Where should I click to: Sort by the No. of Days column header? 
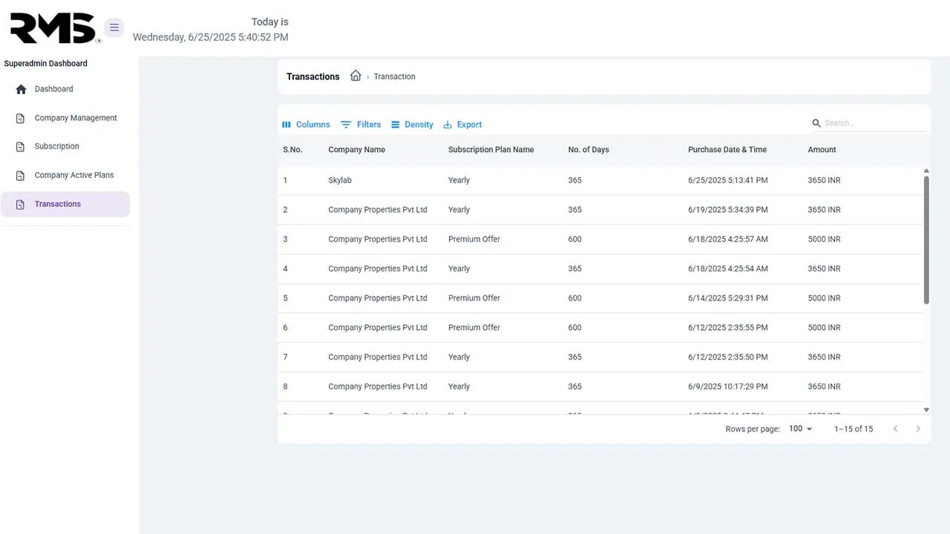(x=589, y=150)
